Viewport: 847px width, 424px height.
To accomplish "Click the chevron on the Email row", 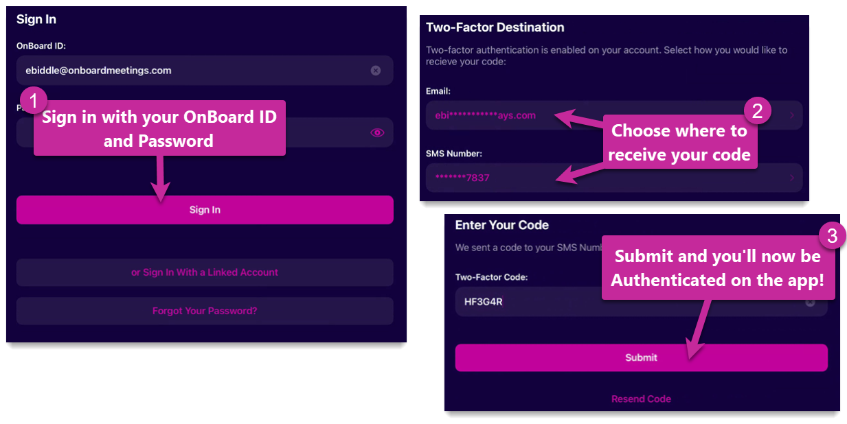I will pyautogui.click(x=791, y=115).
